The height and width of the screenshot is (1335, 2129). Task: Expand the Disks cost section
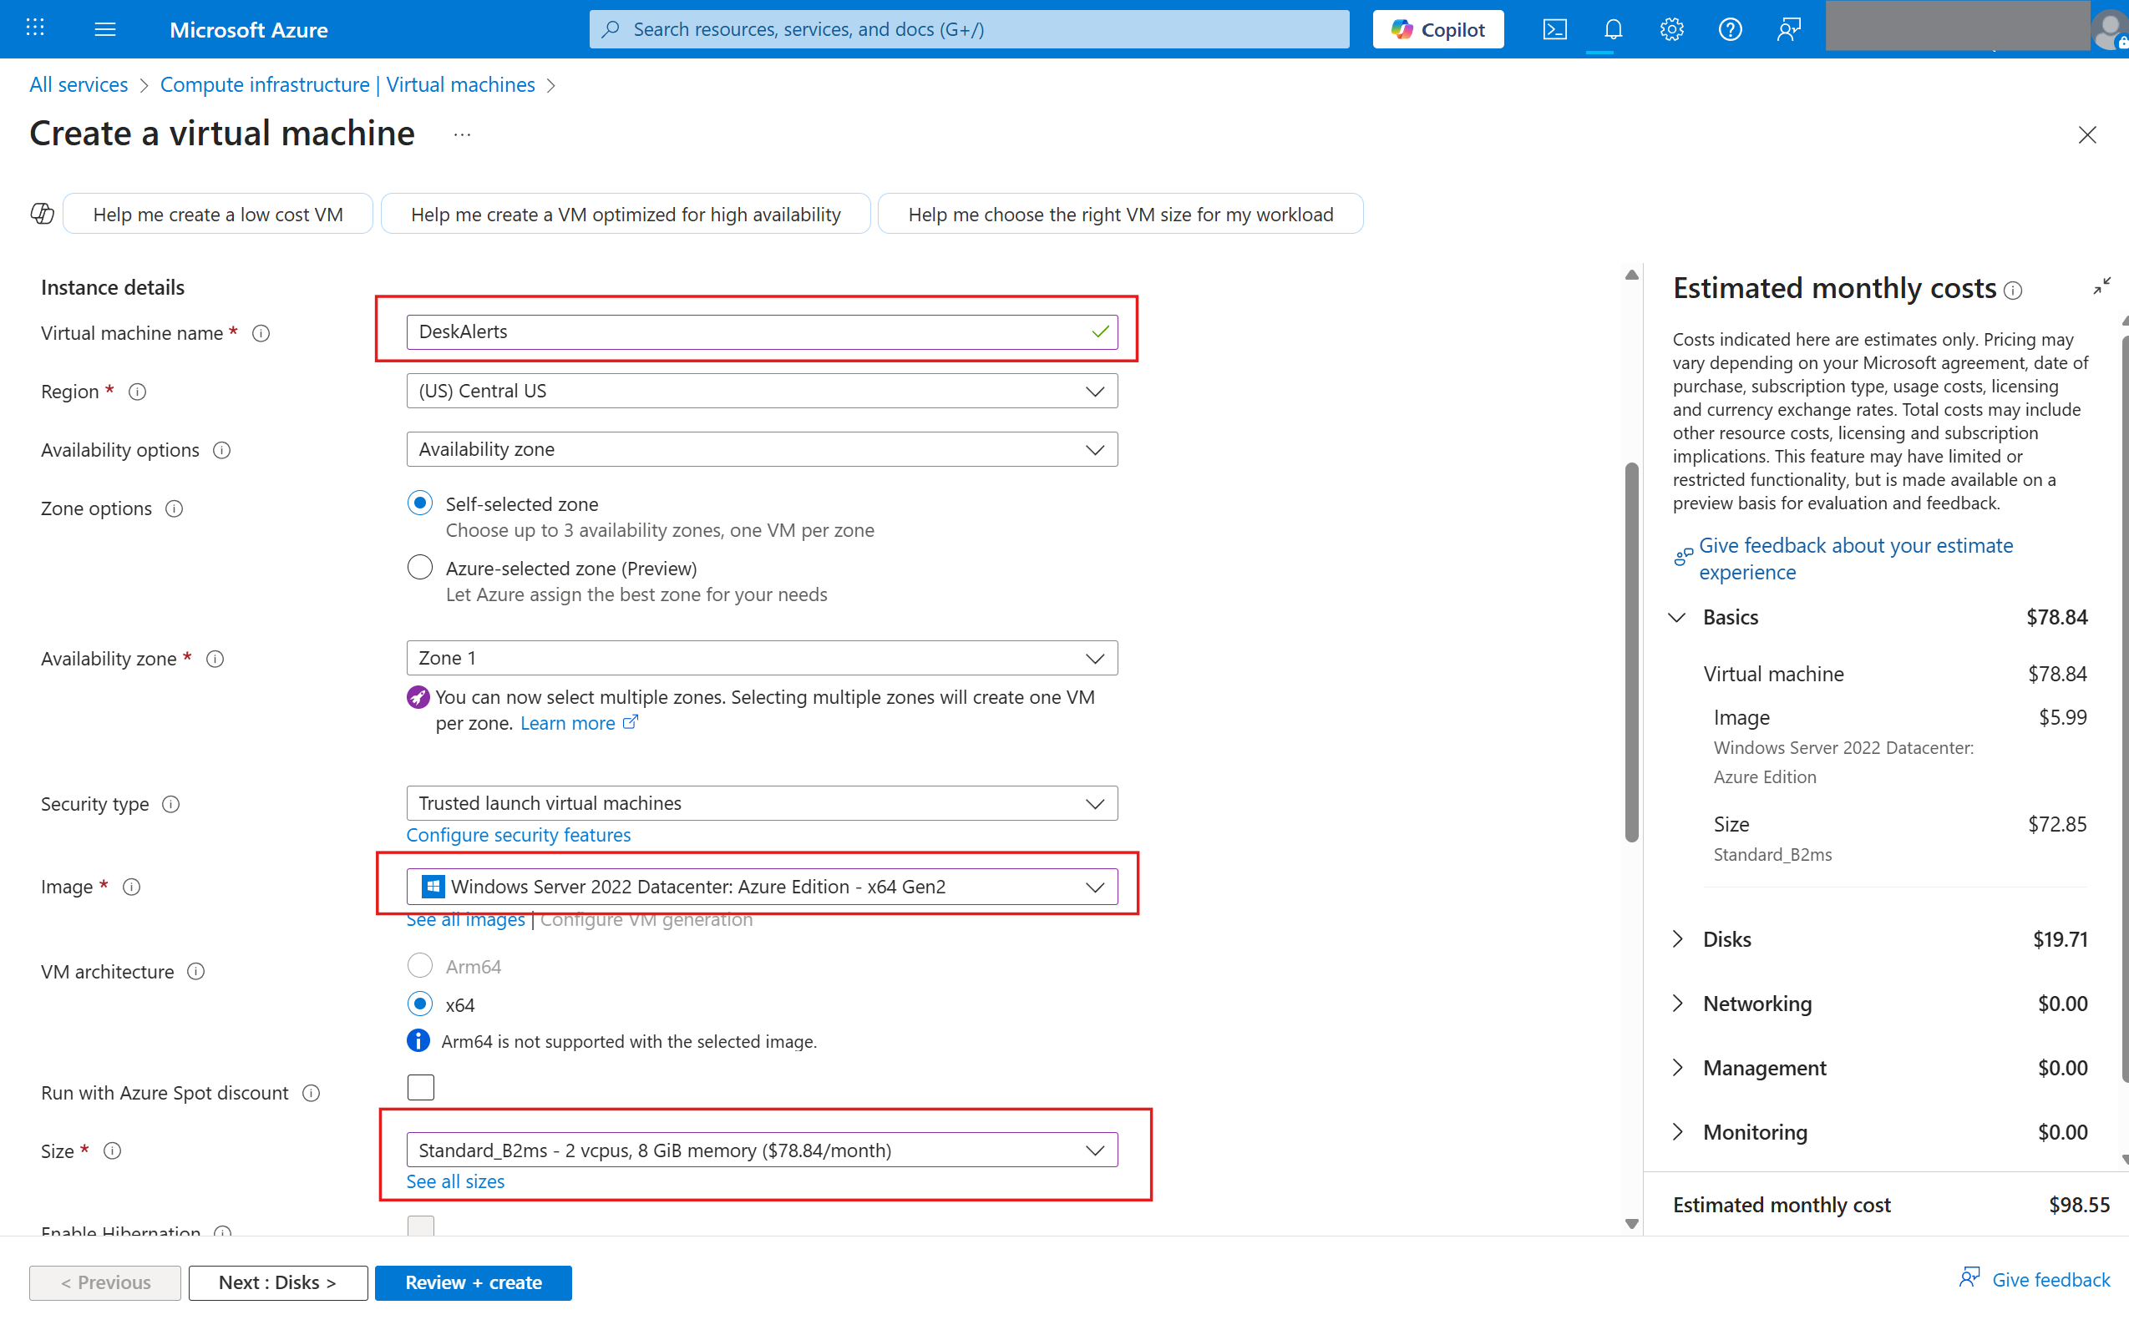pos(1678,938)
